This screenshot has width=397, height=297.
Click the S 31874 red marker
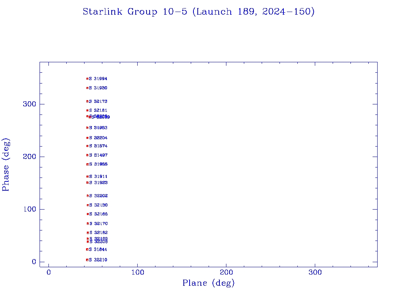[87, 146]
